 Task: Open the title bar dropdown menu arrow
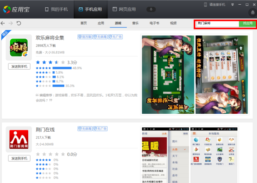233,5
